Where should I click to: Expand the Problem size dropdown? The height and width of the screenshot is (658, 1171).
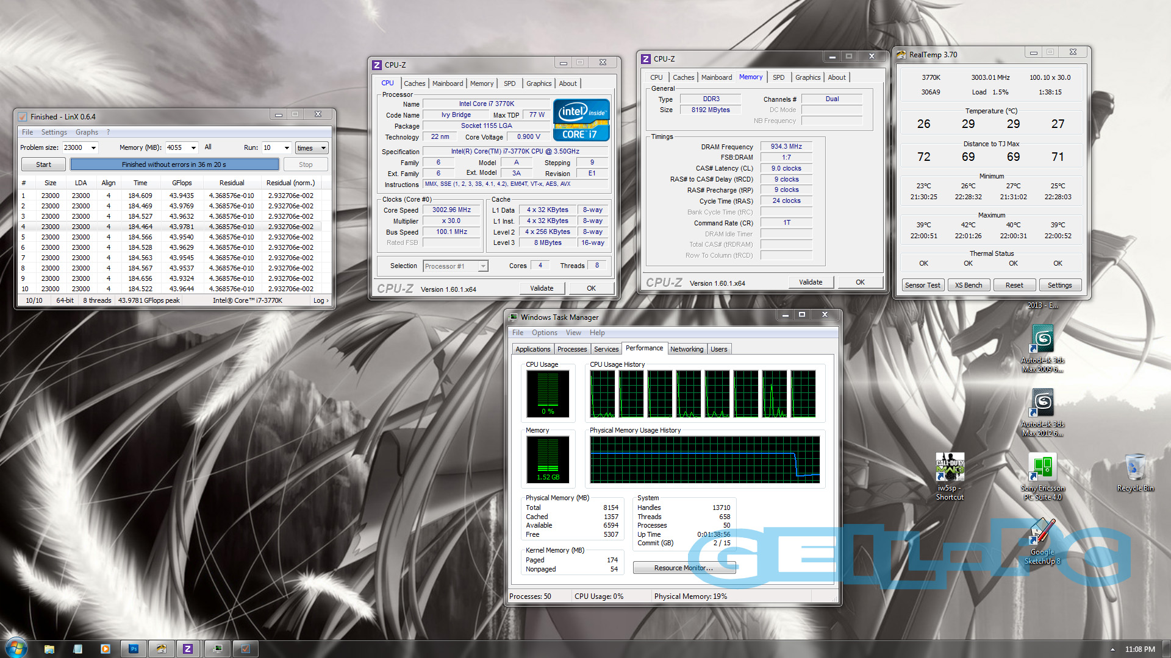93,148
